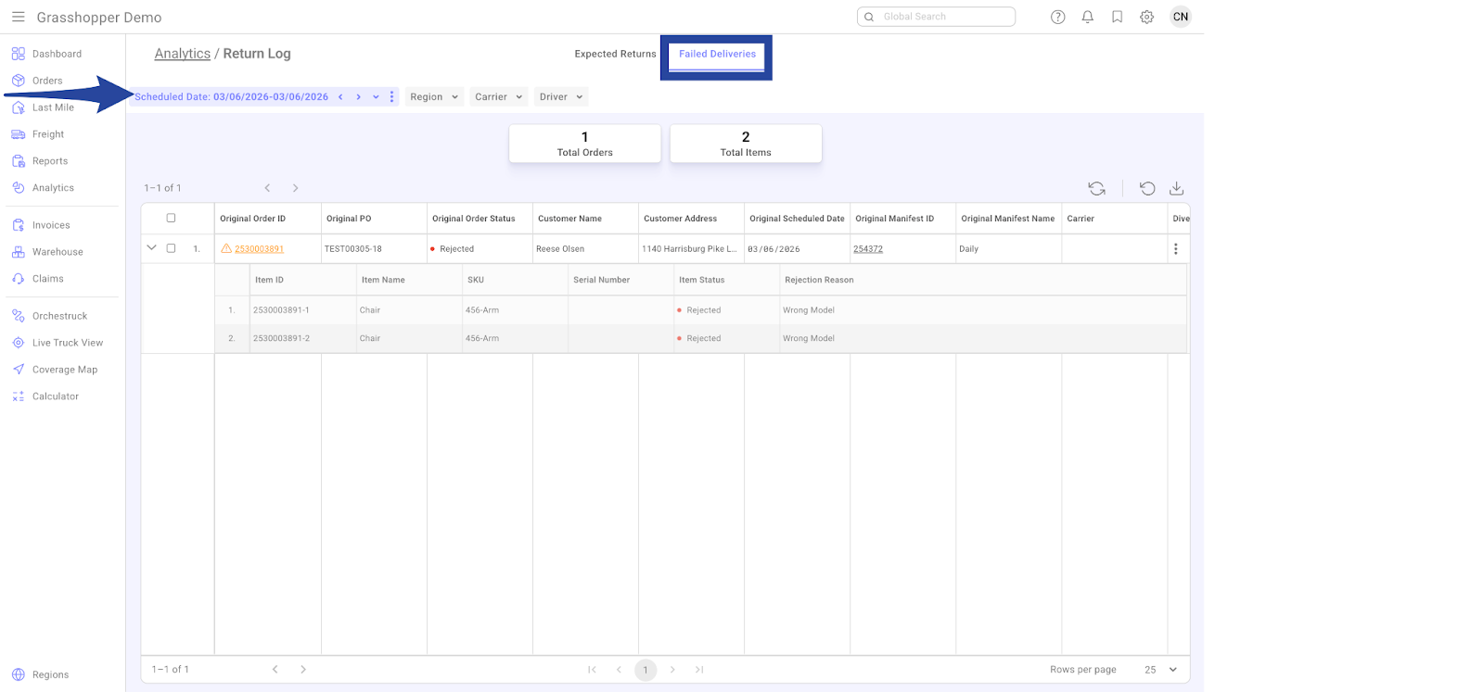Switch to the Expected Returns tab

tap(615, 54)
